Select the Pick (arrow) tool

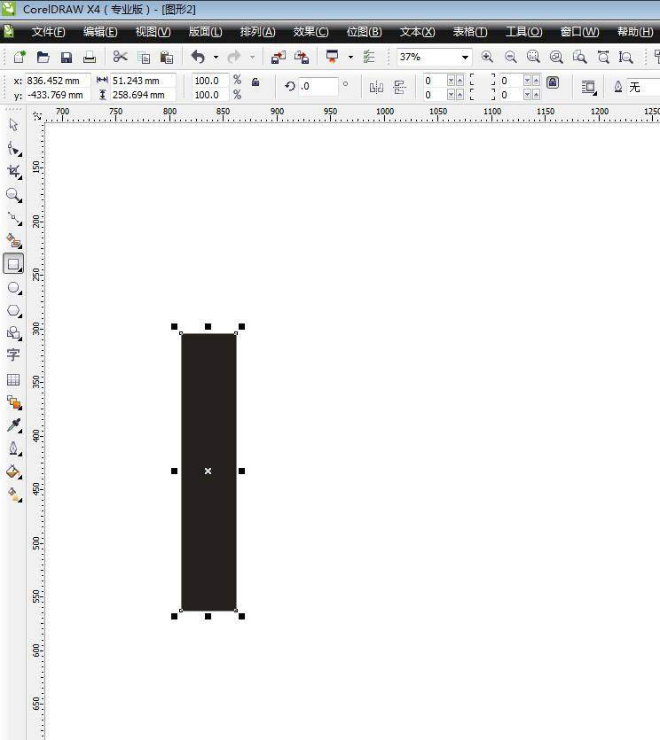[13, 125]
